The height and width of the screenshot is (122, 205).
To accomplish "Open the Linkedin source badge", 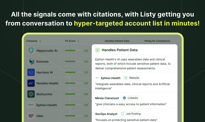I will pos(130,98).
